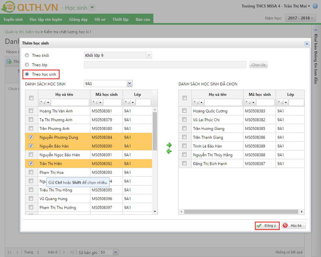Click the help question mark icon
The height and width of the screenshot is (257, 321).
(x=315, y=6)
